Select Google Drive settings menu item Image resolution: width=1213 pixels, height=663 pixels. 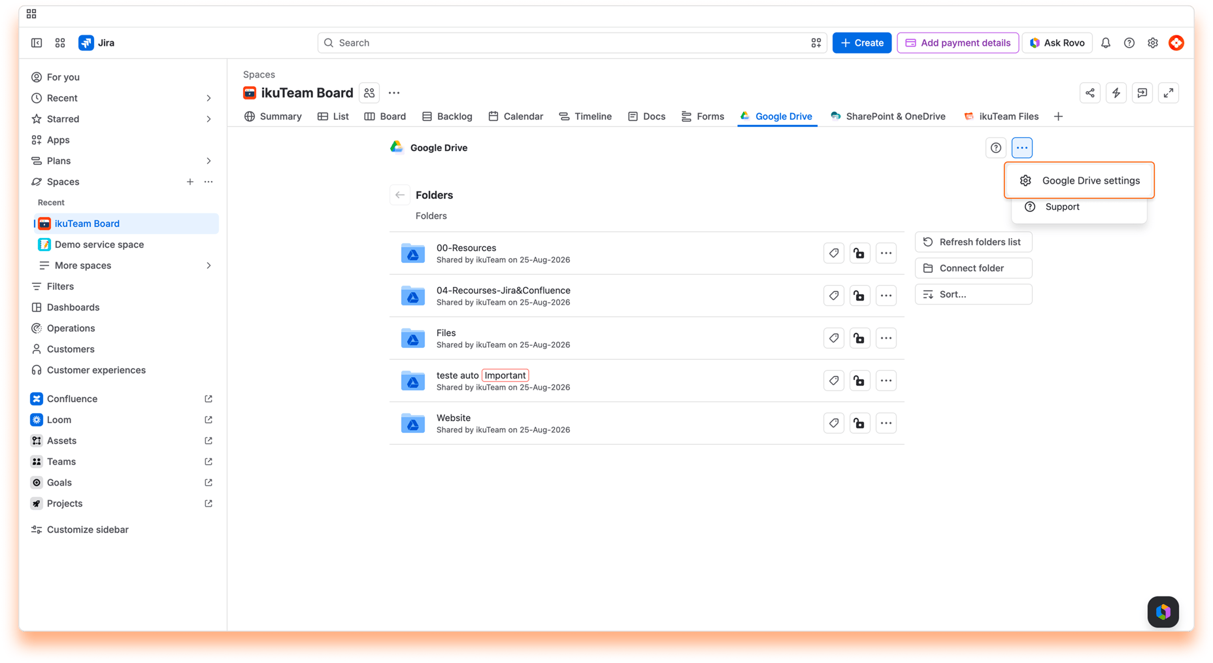pyautogui.click(x=1079, y=180)
